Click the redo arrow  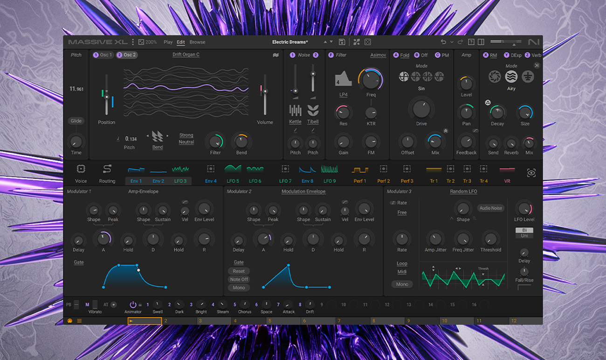click(460, 42)
